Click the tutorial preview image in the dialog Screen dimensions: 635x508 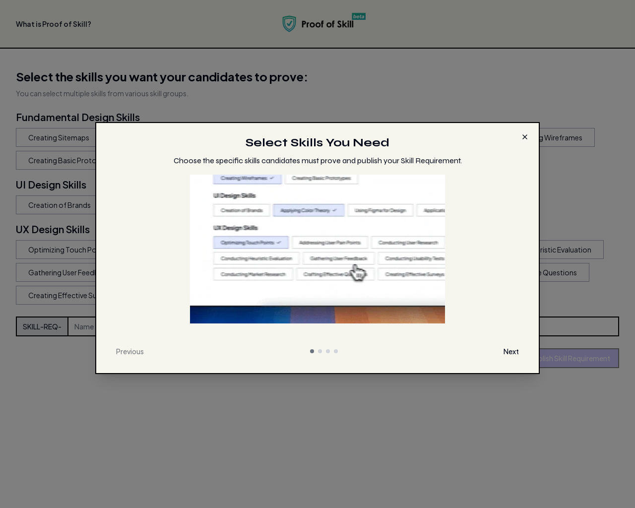[x=317, y=249]
